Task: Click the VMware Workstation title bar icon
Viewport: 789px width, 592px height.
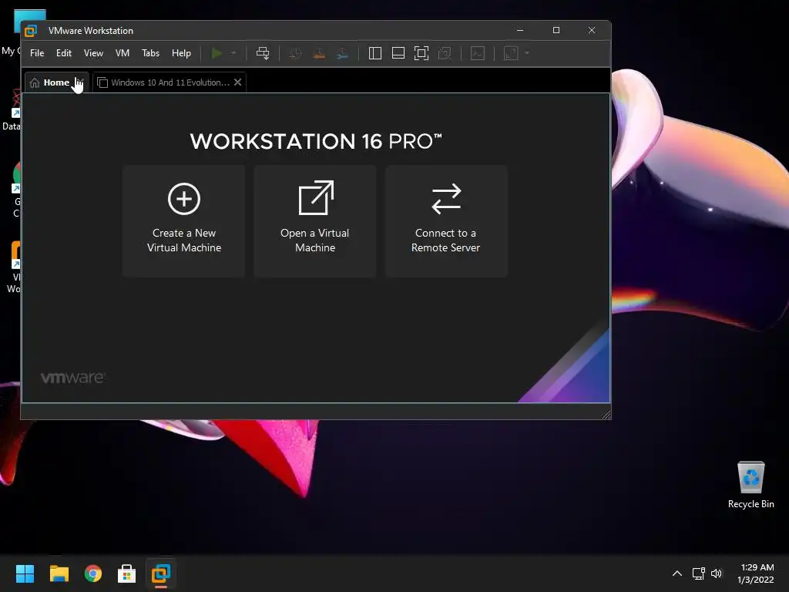Action: pos(31,31)
